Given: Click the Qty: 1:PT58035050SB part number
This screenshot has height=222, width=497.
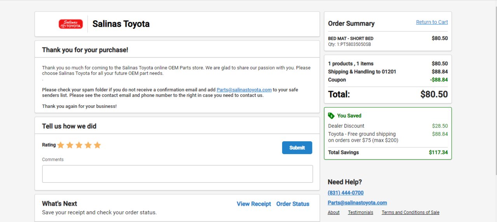Looking at the screenshot, I should [x=349, y=44].
